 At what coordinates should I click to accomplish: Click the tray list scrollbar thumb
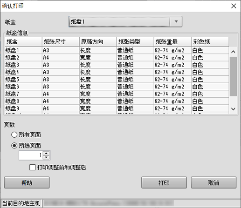click(x=233, y=76)
